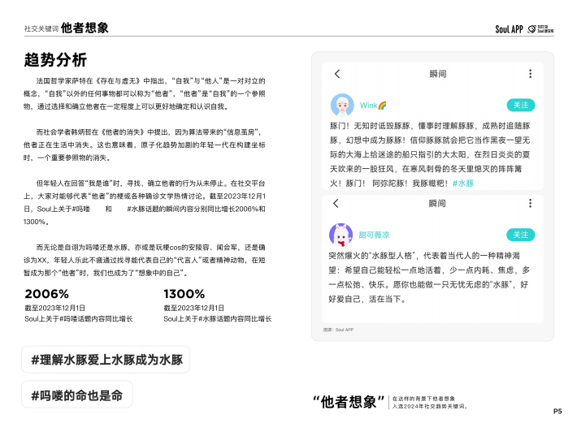Tap the back arrow in 甜可薇凉's post
The height and width of the screenshot is (432, 577).
click(x=337, y=203)
